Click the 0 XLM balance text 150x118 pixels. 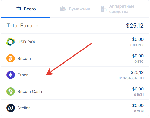coord(139,111)
